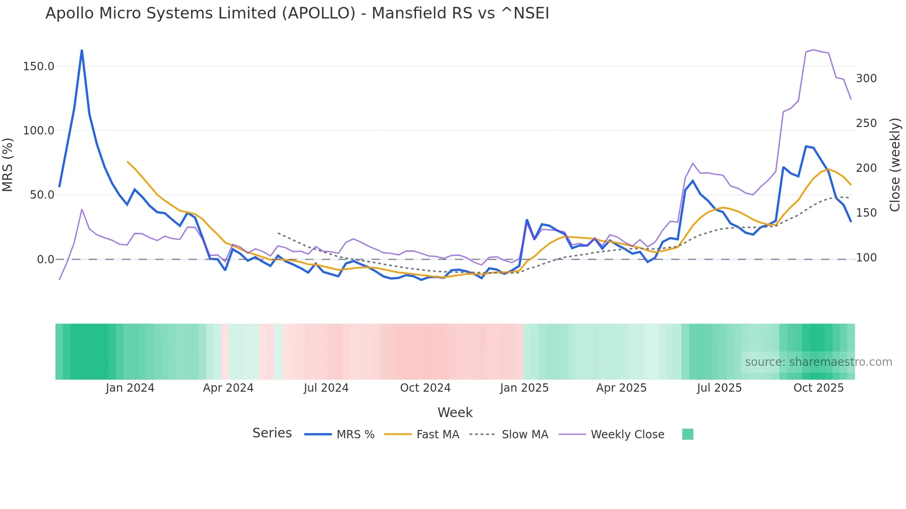
Task: Toggle the Weekly Close legend series
Action: 611,435
